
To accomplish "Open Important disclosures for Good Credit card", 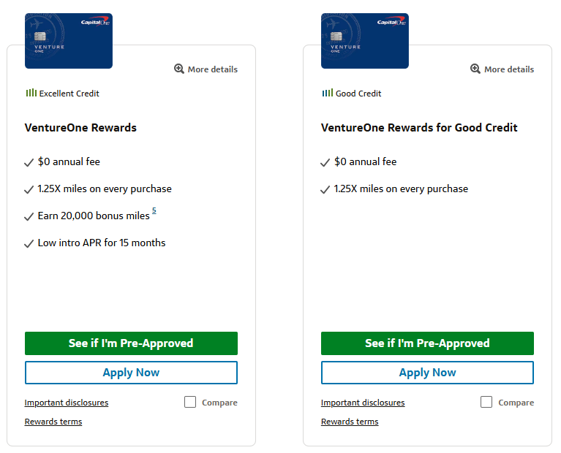I will pos(363,403).
